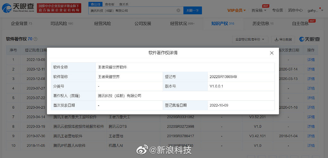Open 详情 for row 2 dated 2020-12-11
The height and width of the screenshot is (158, 328).
[x=311, y=69]
